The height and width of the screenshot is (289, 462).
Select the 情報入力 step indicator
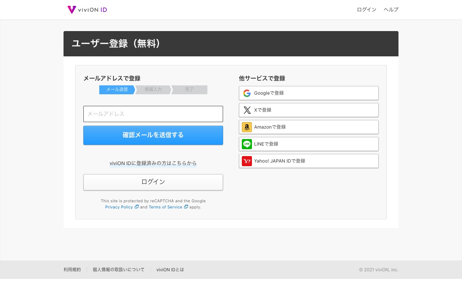tap(153, 90)
